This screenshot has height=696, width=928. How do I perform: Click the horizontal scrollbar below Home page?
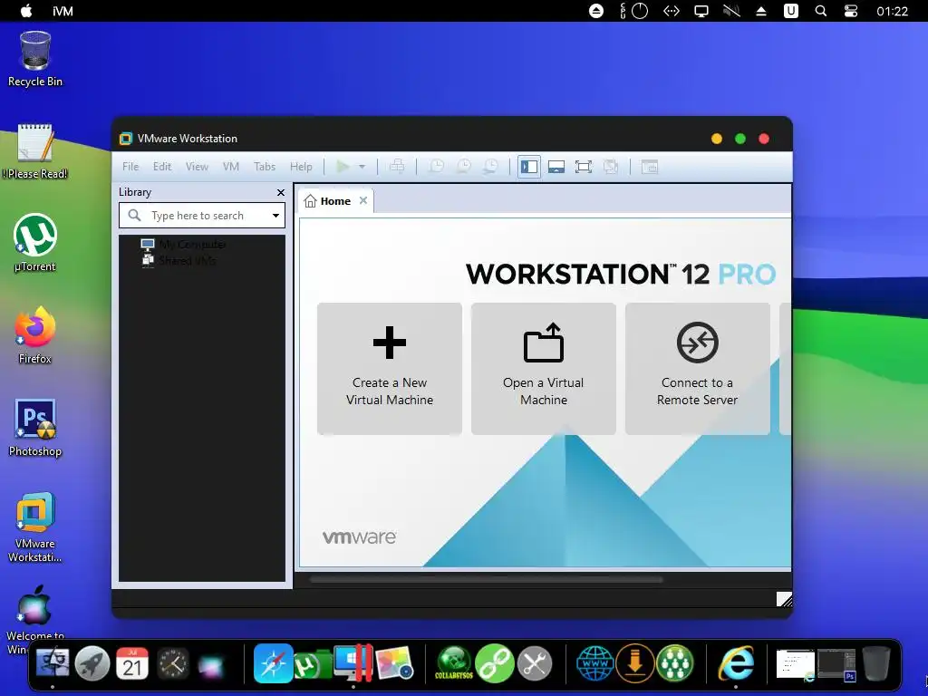coord(486,579)
